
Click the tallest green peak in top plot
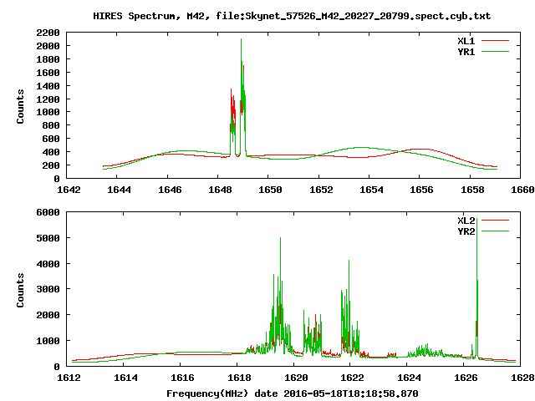(241, 40)
